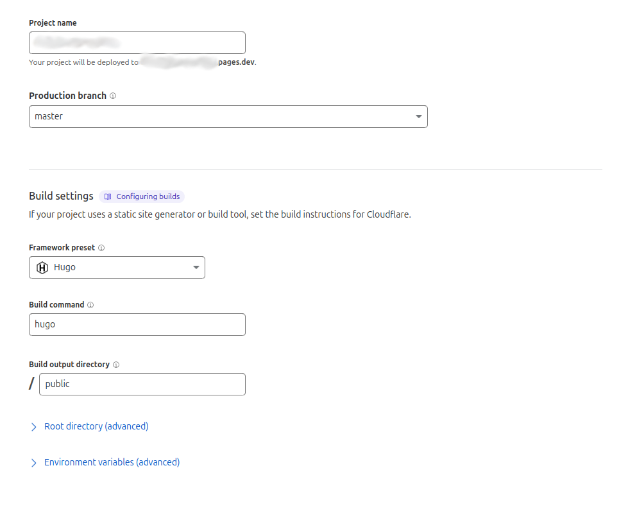Click into the Build command field
Image resolution: width=628 pixels, height=511 pixels.
click(x=137, y=324)
